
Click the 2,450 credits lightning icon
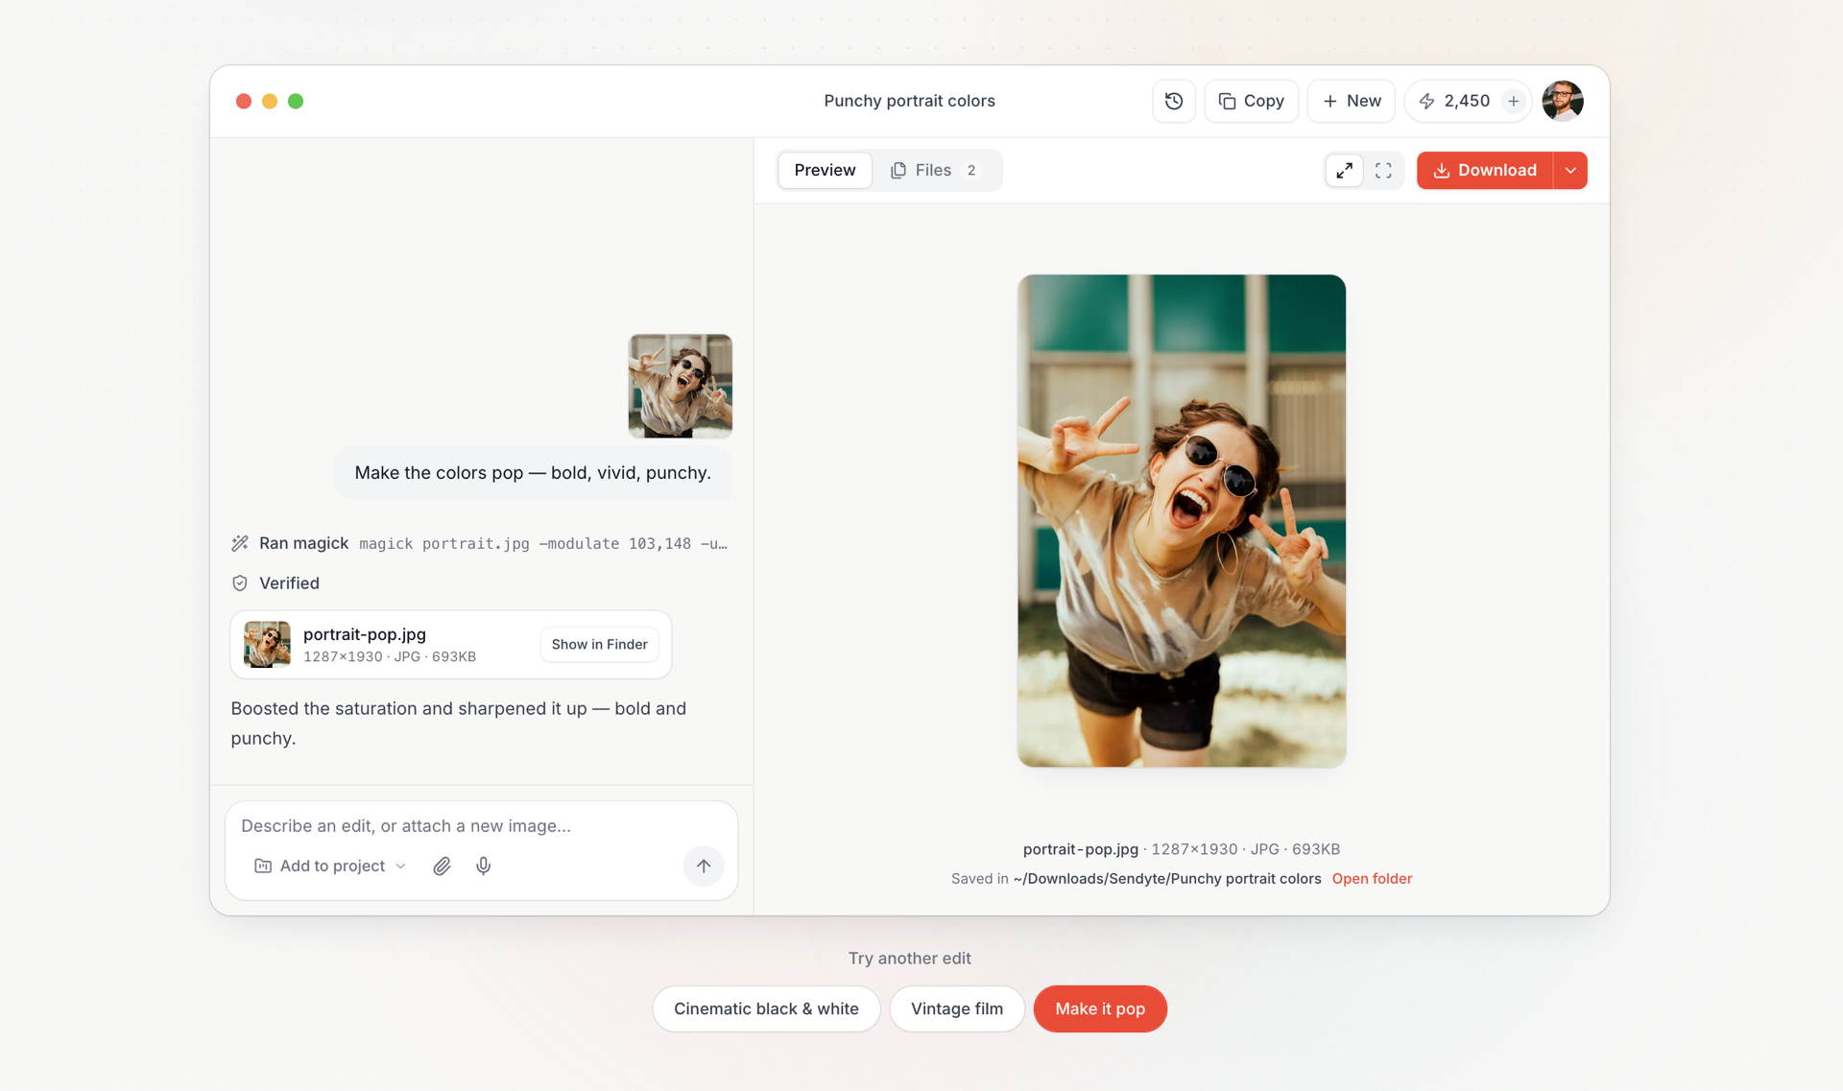coord(1427,101)
